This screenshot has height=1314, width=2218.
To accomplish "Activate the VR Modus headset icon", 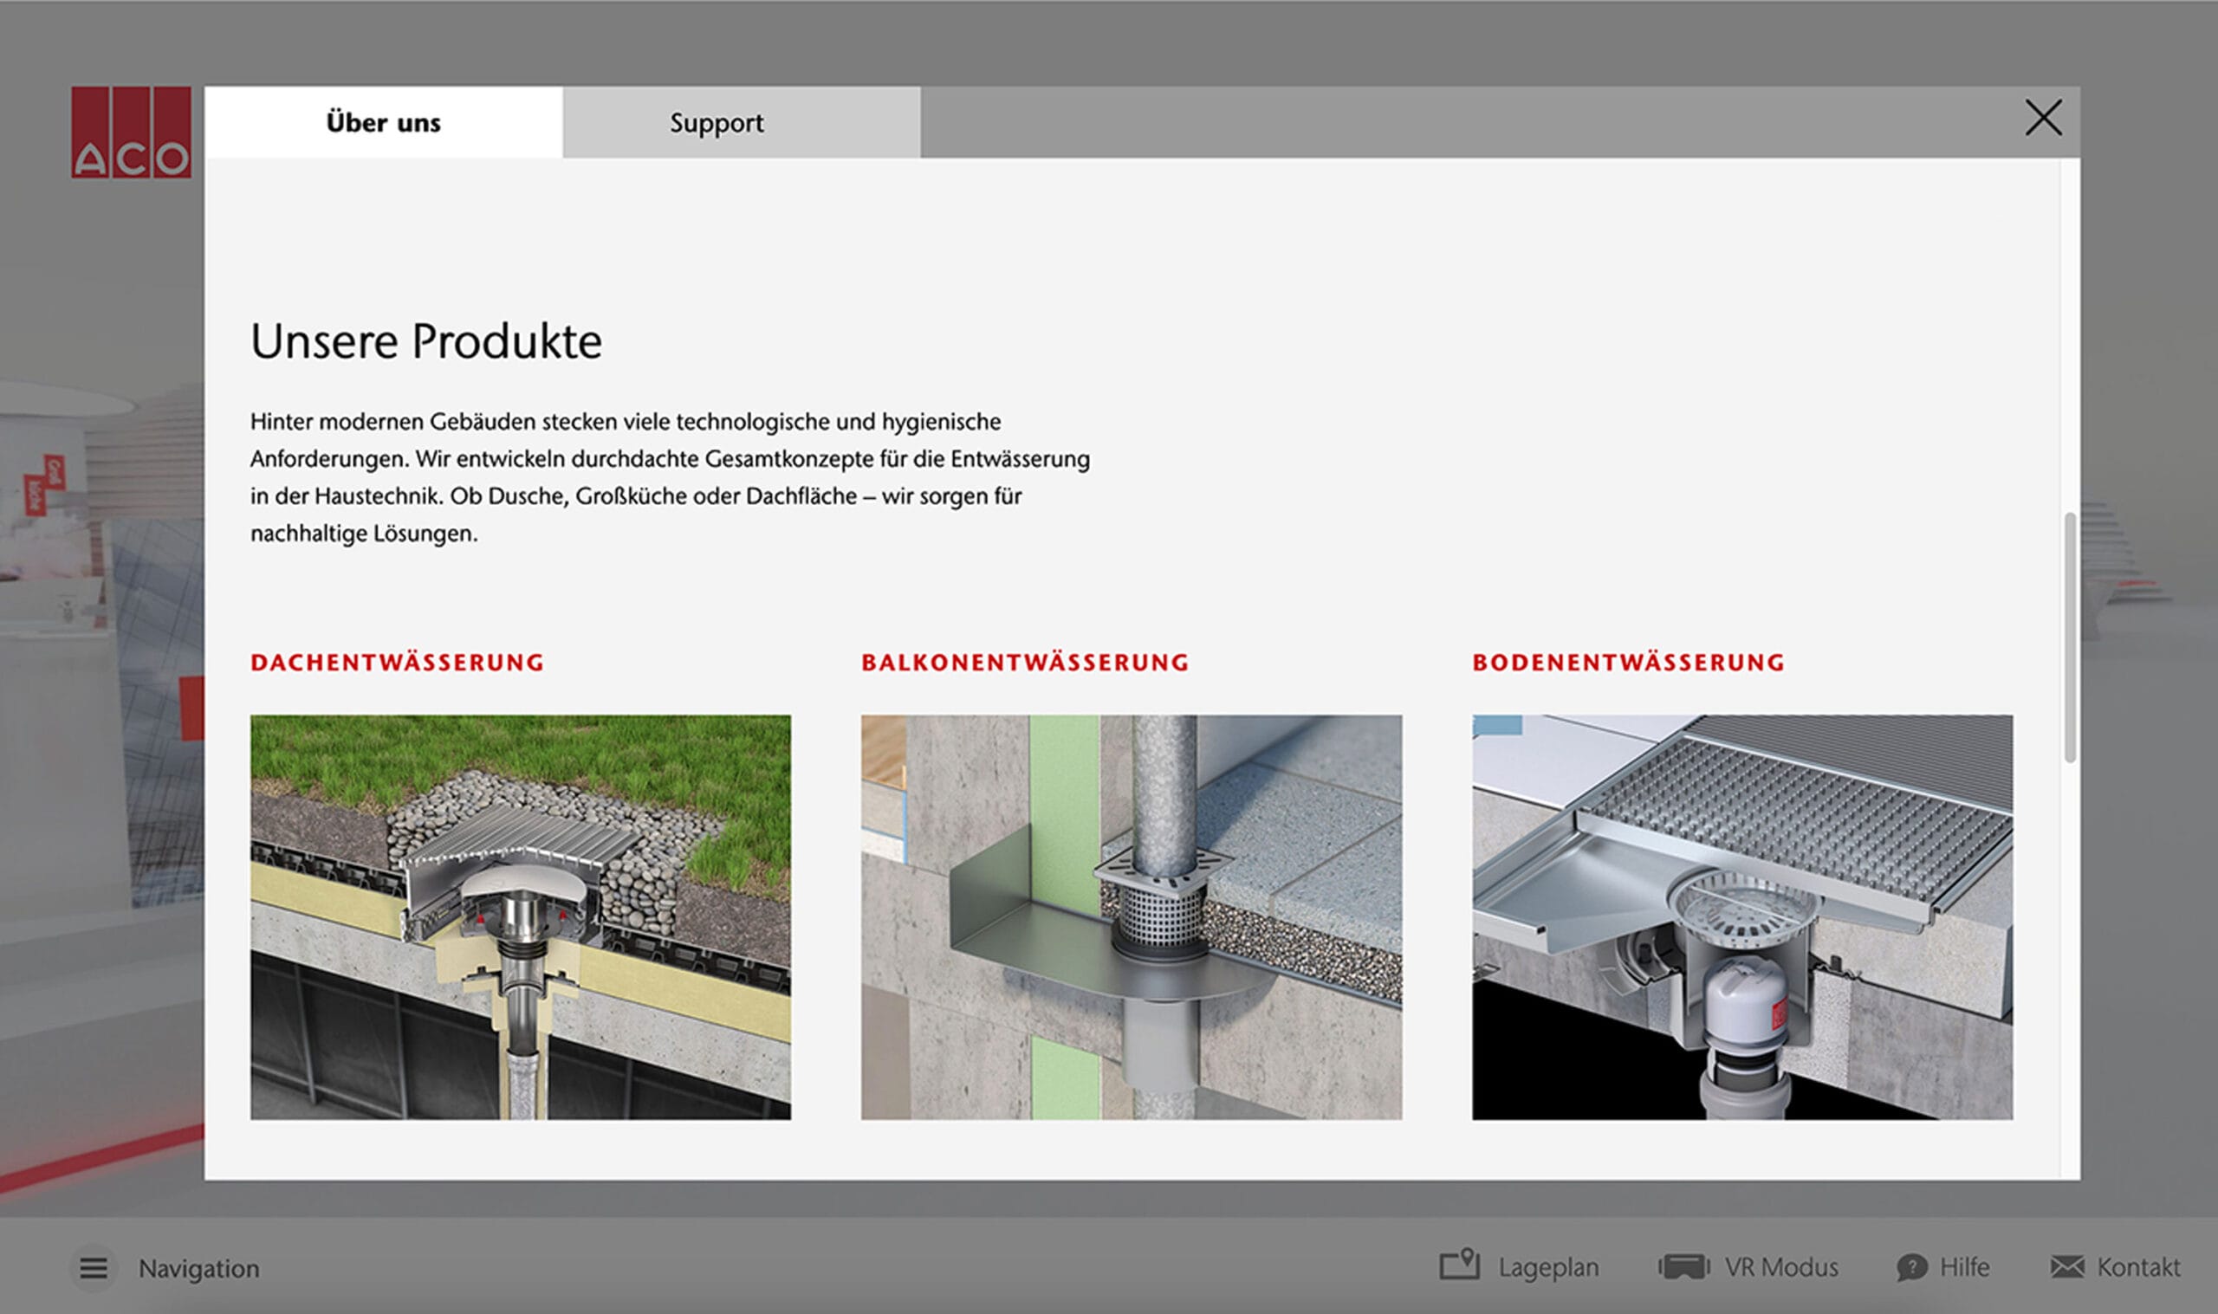I will (1683, 1266).
